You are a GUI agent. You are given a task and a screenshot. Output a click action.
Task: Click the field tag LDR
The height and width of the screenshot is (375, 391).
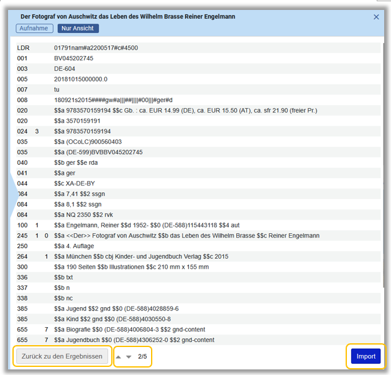click(x=23, y=48)
